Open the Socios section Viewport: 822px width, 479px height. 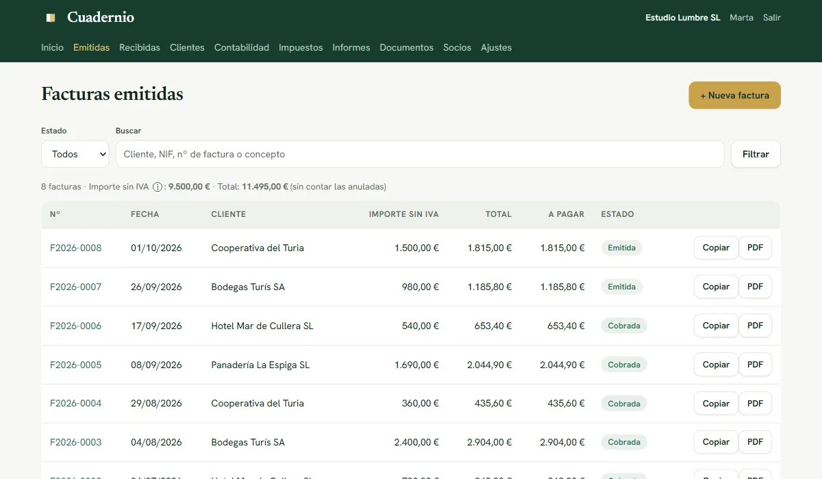pyautogui.click(x=457, y=48)
